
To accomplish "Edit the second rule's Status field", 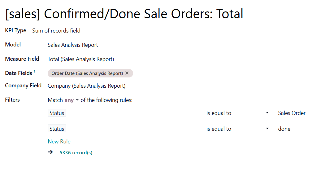I will click(57, 129).
